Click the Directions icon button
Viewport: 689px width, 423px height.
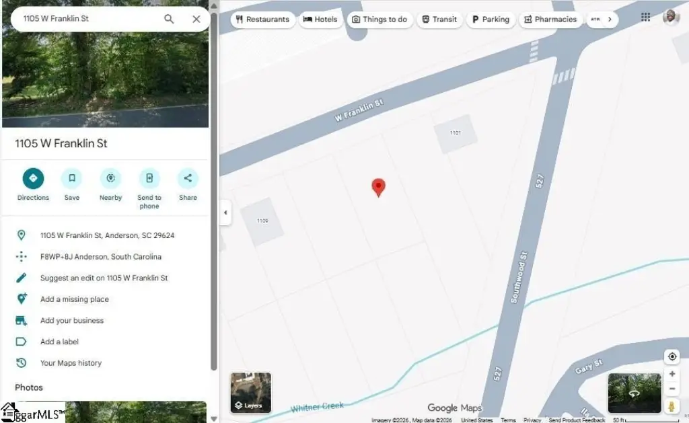[33, 179]
